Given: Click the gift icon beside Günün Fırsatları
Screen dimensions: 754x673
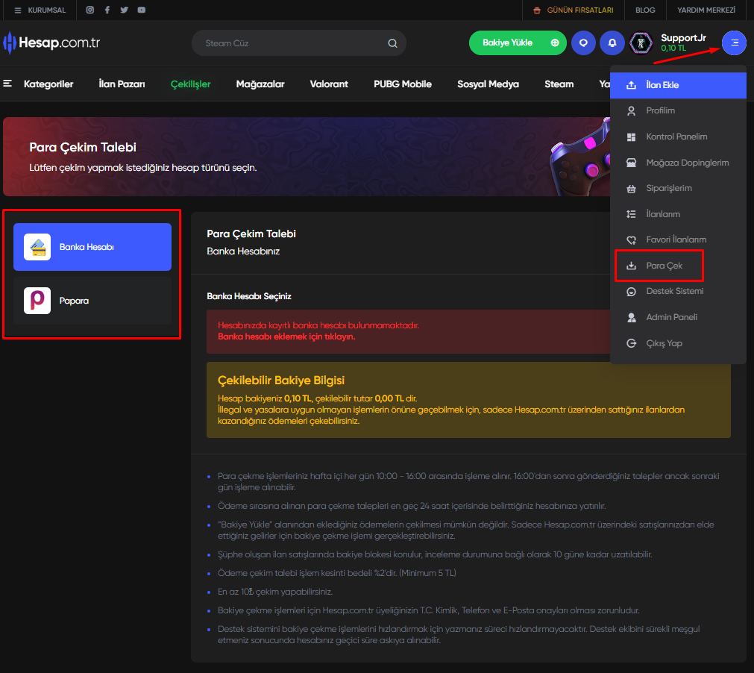Looking at the screenshot, I should click(537, 10).
